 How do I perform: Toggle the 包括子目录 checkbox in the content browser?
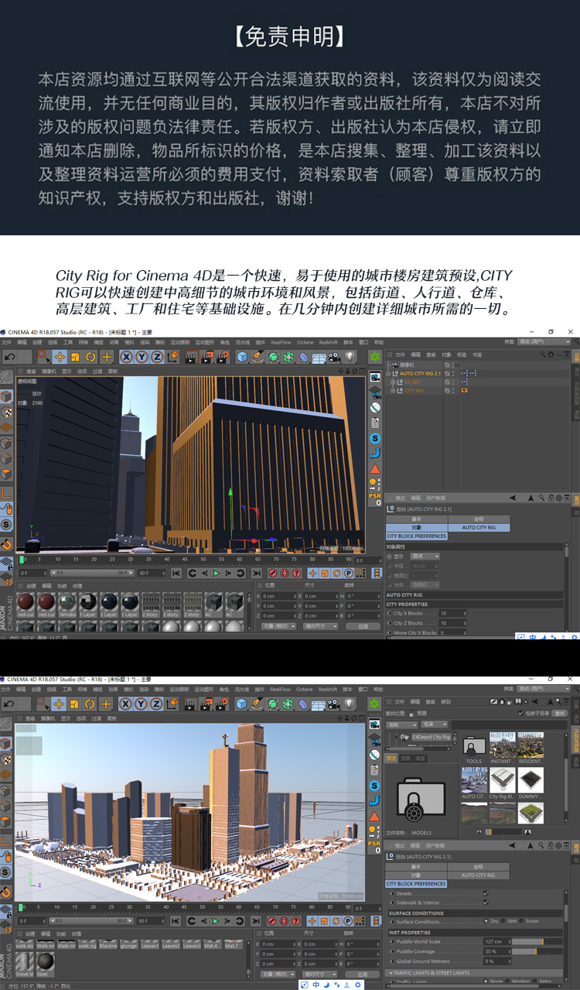[x=521, y=713]
